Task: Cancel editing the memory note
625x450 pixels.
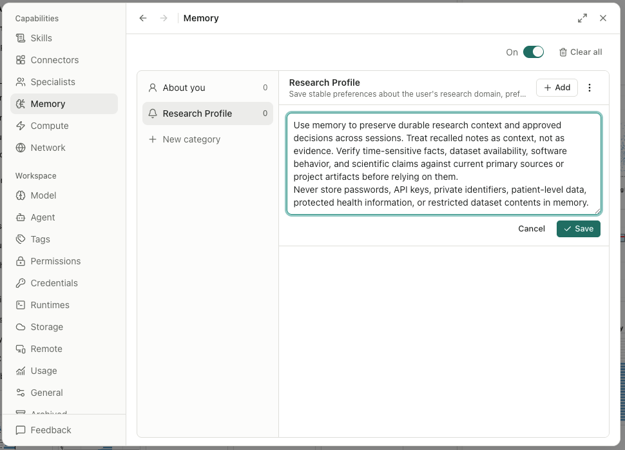Action: [532, 229]
